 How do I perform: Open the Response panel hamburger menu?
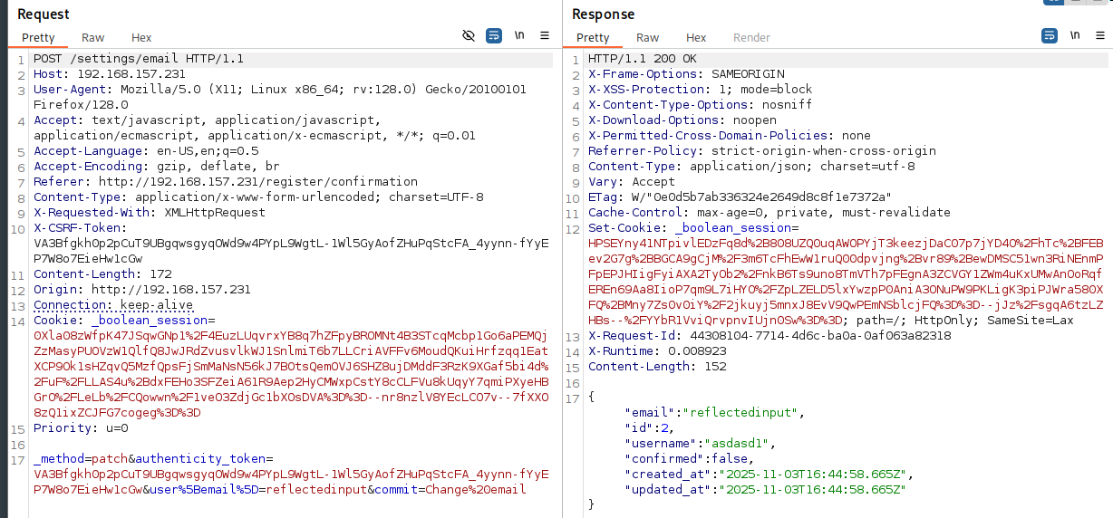pos(1099,36)
